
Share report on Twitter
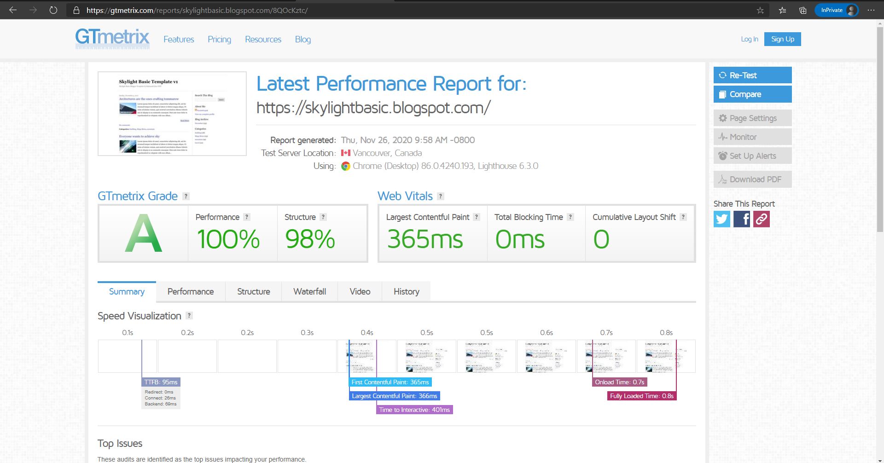point(722,219)
